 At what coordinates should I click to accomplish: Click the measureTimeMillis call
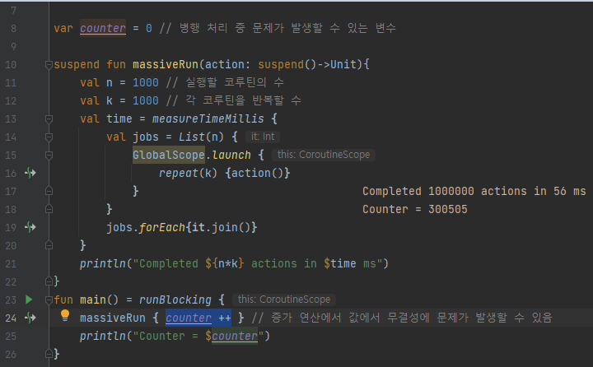pos(208,118)
